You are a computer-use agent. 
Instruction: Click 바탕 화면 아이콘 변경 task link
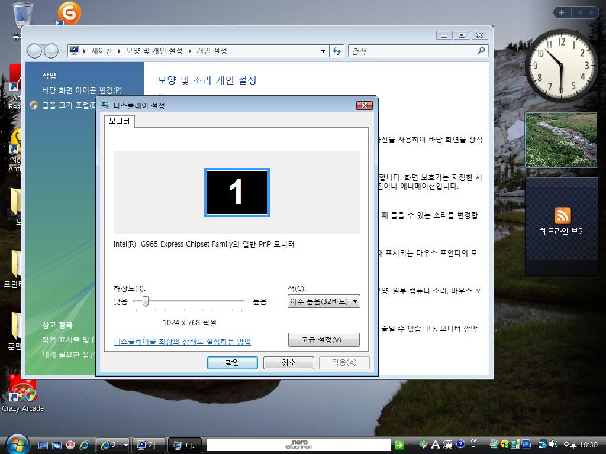[x=82, y=90]
